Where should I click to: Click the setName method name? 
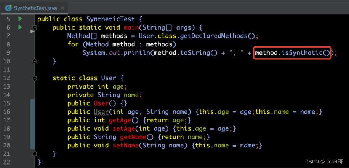(x=125, y=145)
